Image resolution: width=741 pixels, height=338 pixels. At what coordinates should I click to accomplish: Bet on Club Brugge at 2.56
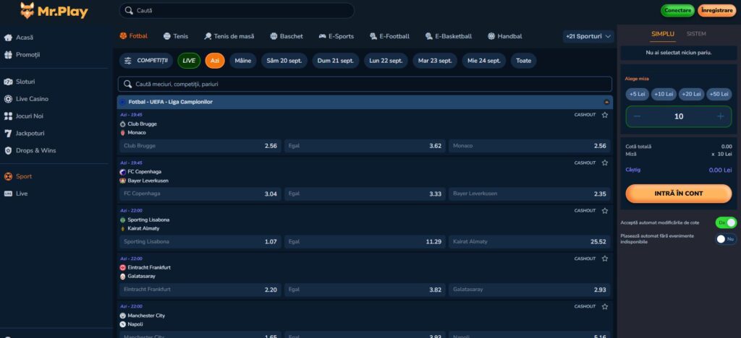(200, 146)
